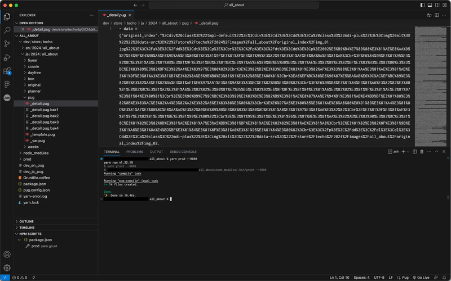
Task: Expand the OUTLINE section
Action: [26, 221]
